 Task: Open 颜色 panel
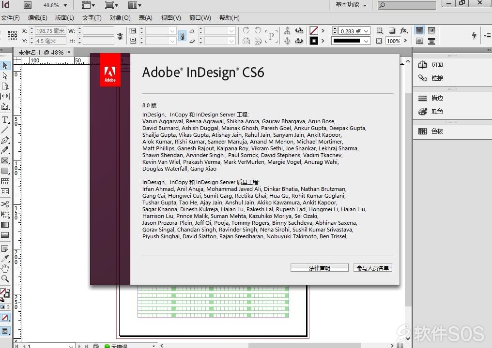tap(430, 112)
